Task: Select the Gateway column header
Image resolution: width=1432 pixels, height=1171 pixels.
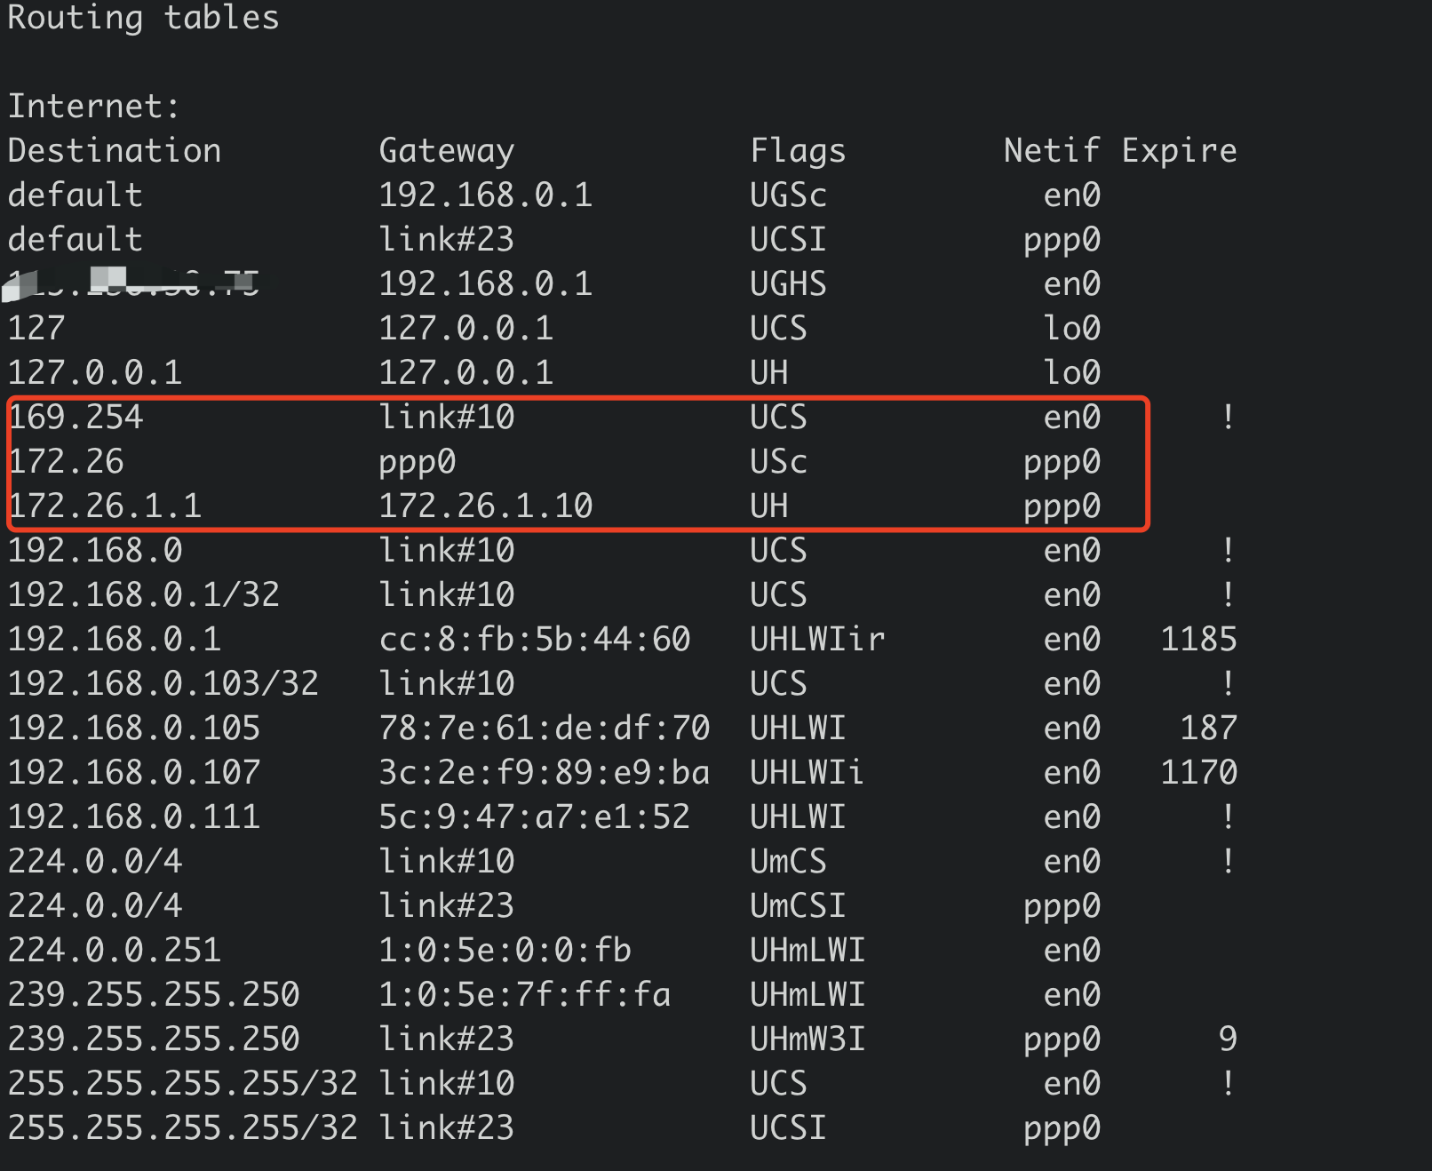Action: click(446, 151)
